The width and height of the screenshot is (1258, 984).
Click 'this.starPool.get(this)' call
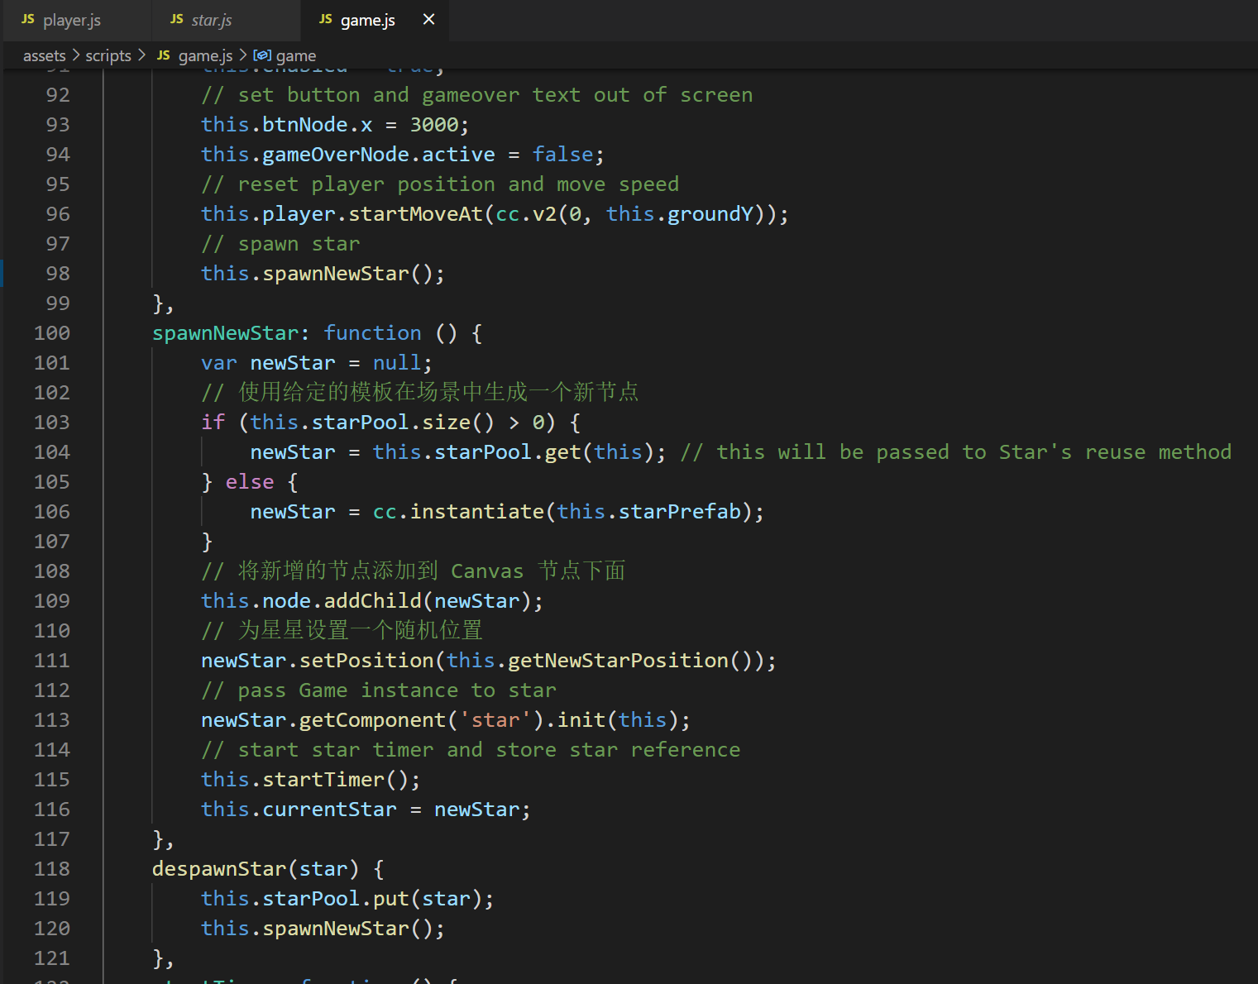[x=513, y=452]
